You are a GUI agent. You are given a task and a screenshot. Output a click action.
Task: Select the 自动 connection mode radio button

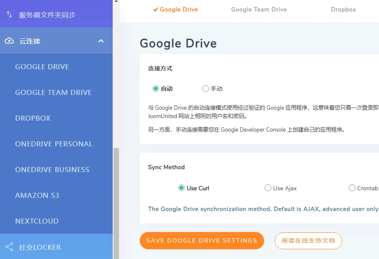[156, 89]
